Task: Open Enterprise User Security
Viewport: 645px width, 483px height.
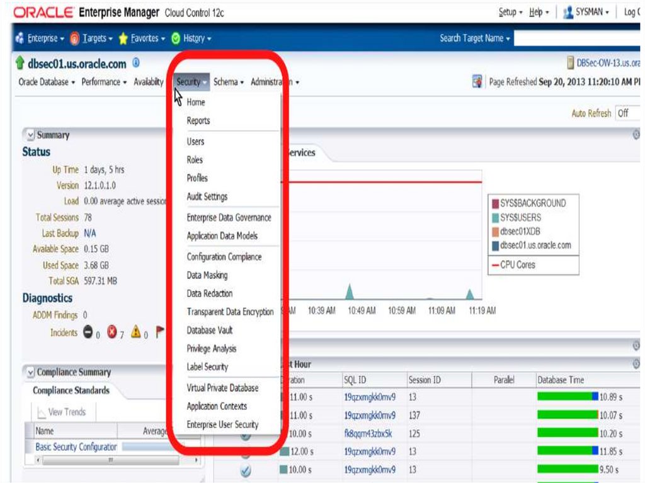Action: 222,424
